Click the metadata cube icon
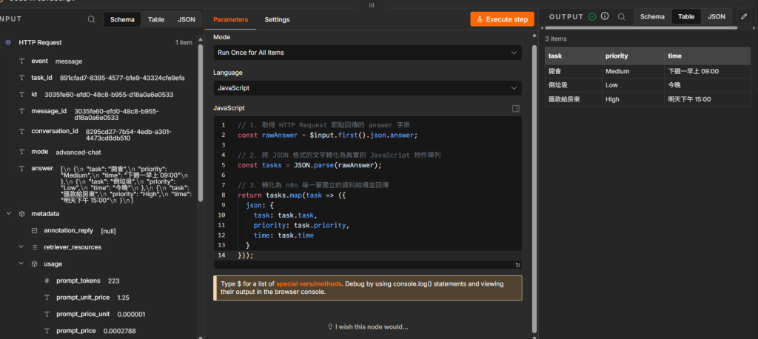 pyautogui.click(x=21, y=213)
